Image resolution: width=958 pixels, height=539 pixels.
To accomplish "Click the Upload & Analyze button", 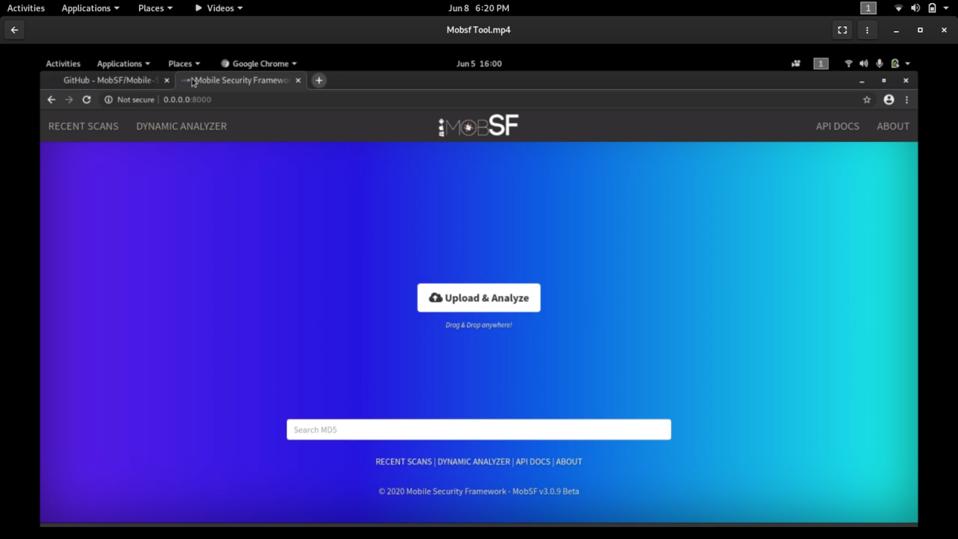I will (479, 297).
